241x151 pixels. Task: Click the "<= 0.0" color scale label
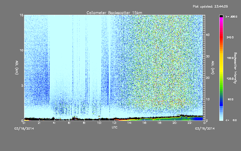[x=231, y=120]
